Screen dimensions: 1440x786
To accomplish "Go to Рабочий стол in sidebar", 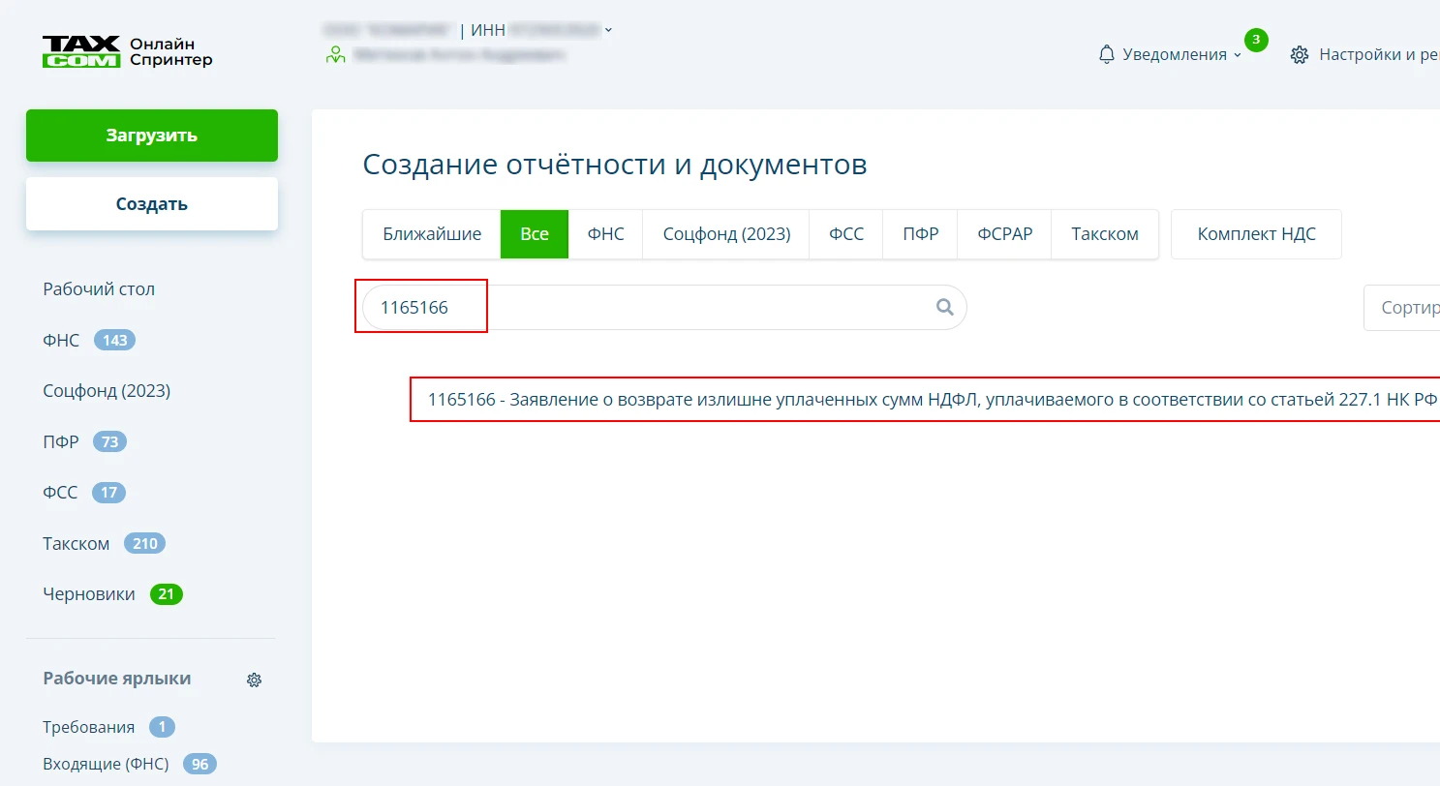I will pos(99,289).
